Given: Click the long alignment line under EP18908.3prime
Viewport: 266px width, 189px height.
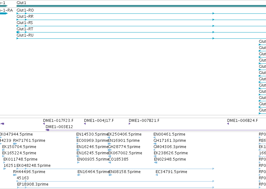Looking at the screenshot, I should [116, 187].
